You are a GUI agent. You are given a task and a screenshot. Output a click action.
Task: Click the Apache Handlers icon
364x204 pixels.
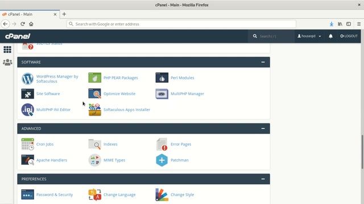28,160
